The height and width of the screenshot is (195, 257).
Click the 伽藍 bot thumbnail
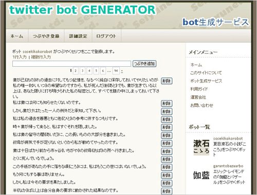click(x=201, y=175)
